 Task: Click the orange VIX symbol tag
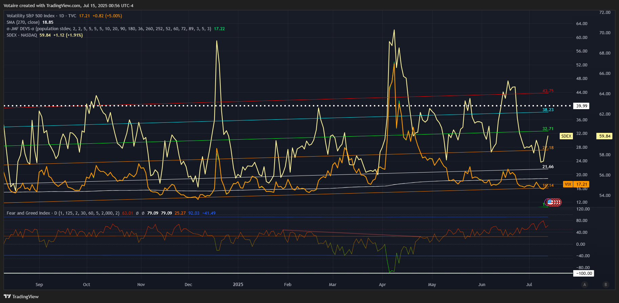568,184
